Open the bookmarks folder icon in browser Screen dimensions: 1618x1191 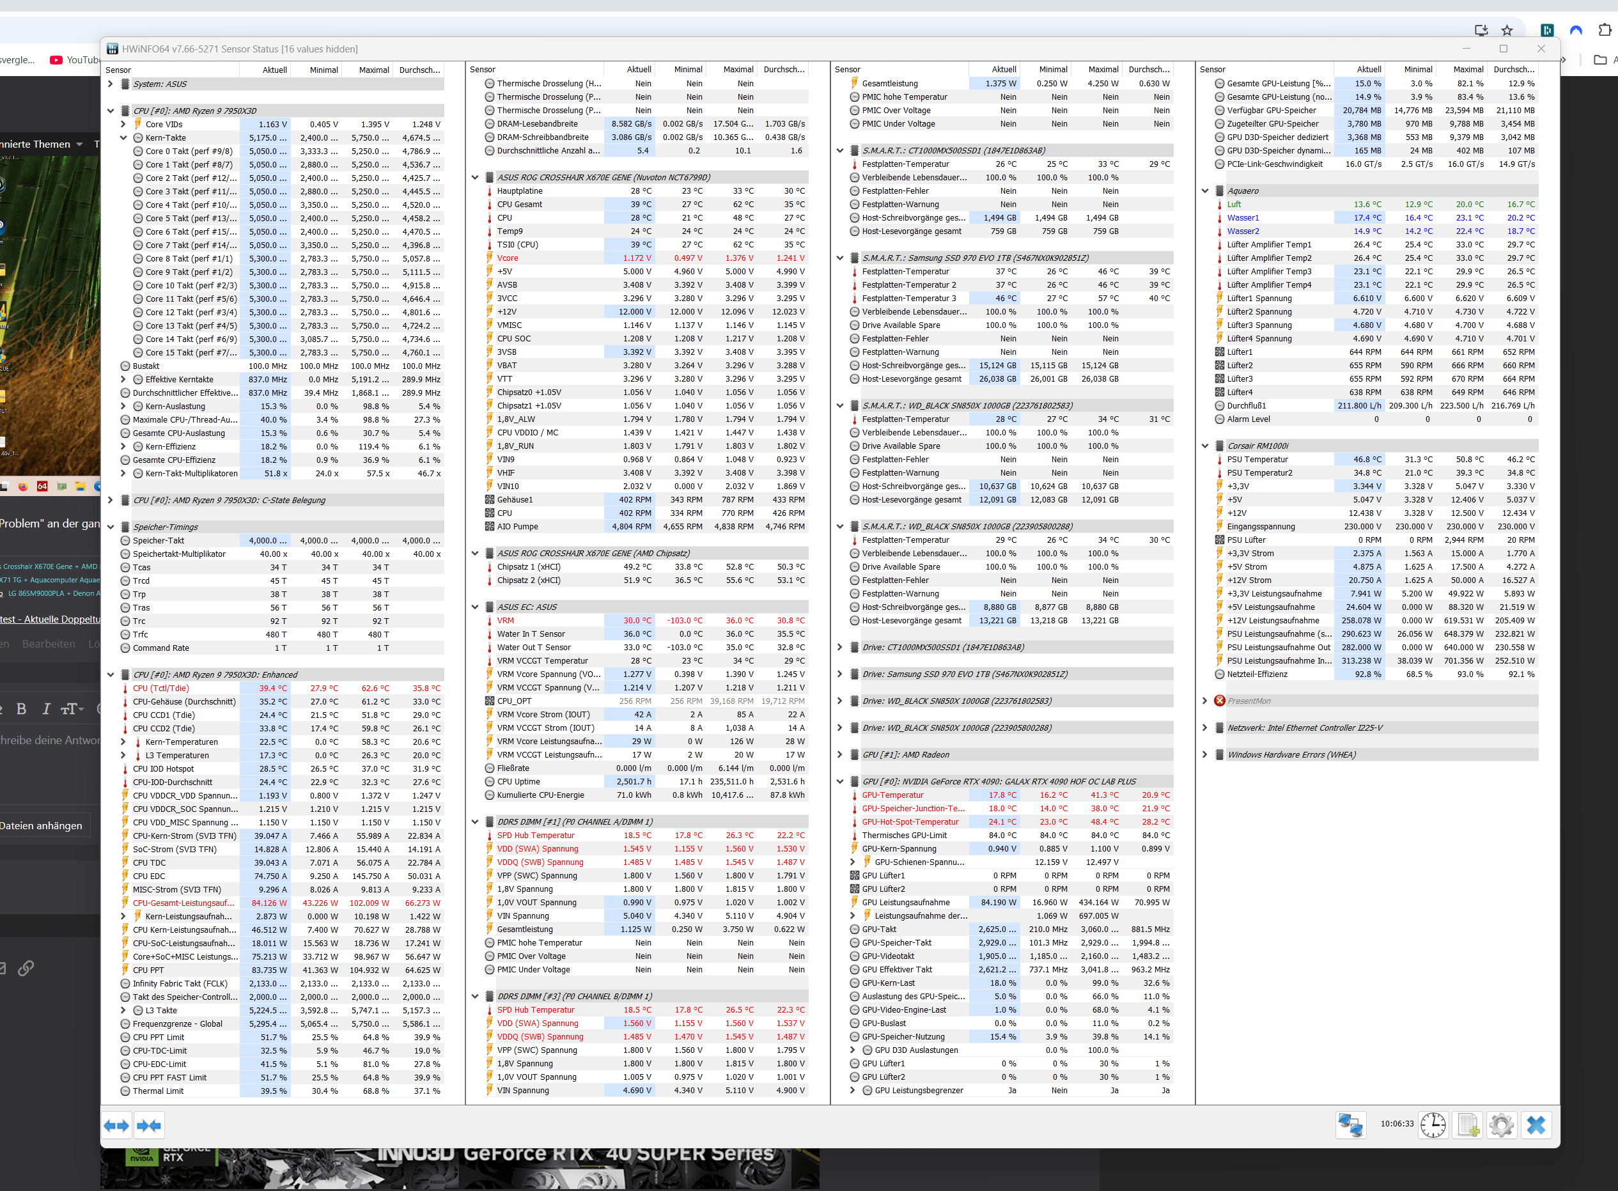tap(1601, 60)
